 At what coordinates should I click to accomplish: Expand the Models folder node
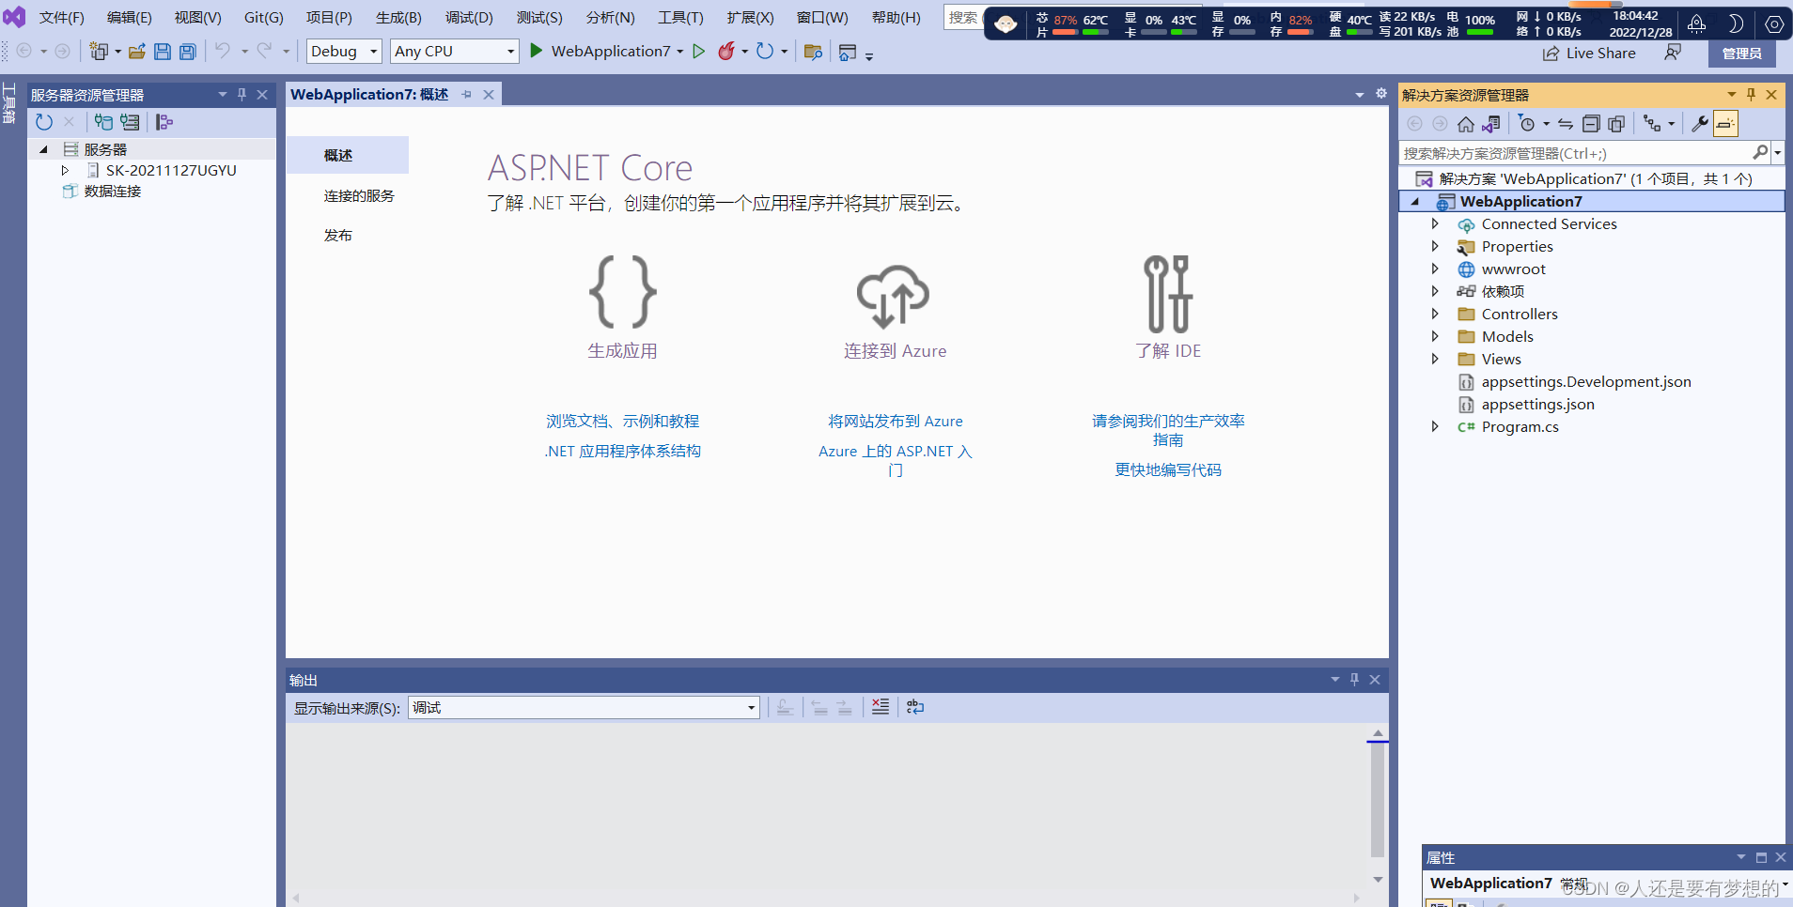[x=1435, y=336]
